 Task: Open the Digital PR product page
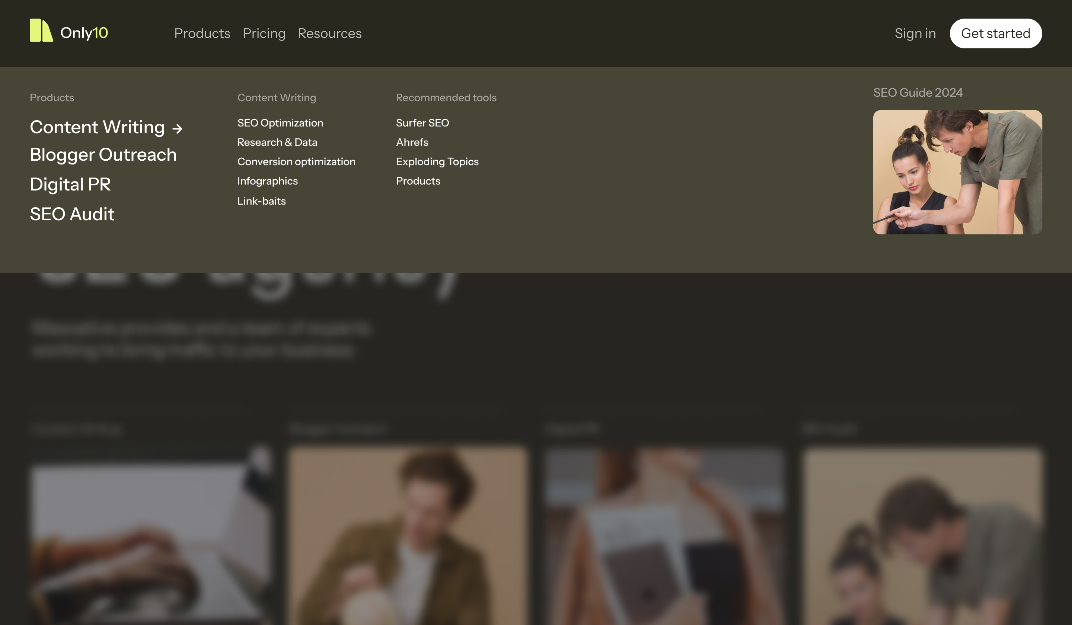pos(70,184)
